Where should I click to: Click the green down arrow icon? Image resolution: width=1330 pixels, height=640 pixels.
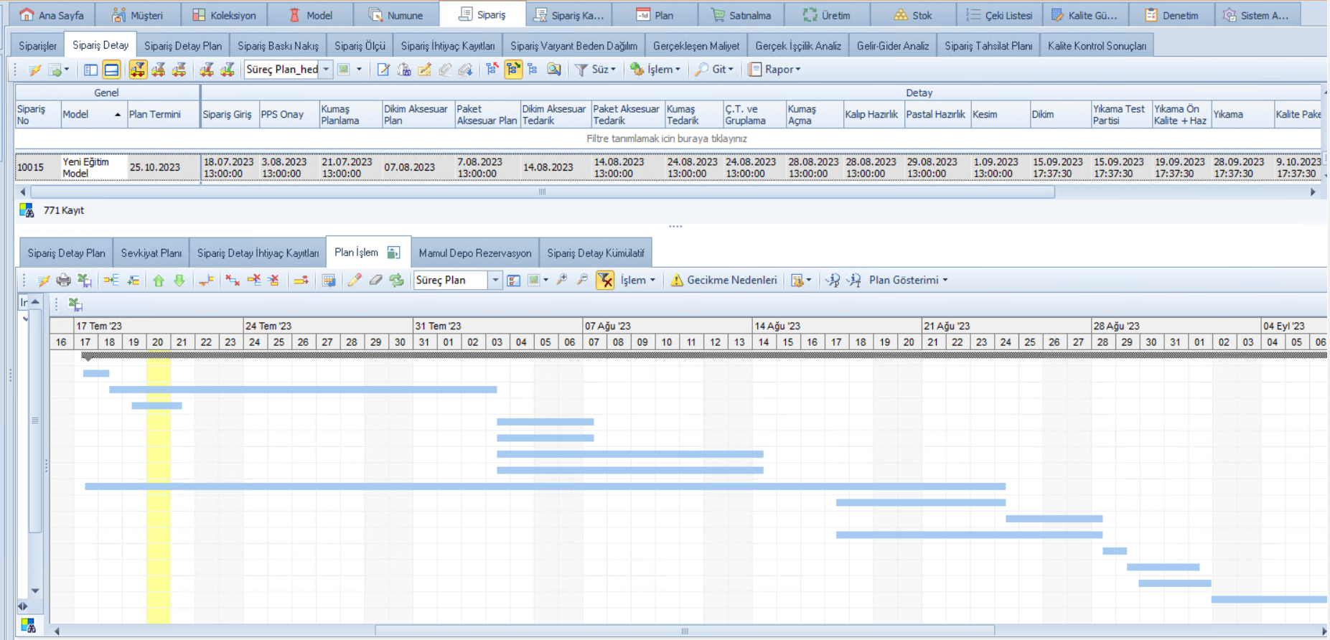(x=179, y=281)
